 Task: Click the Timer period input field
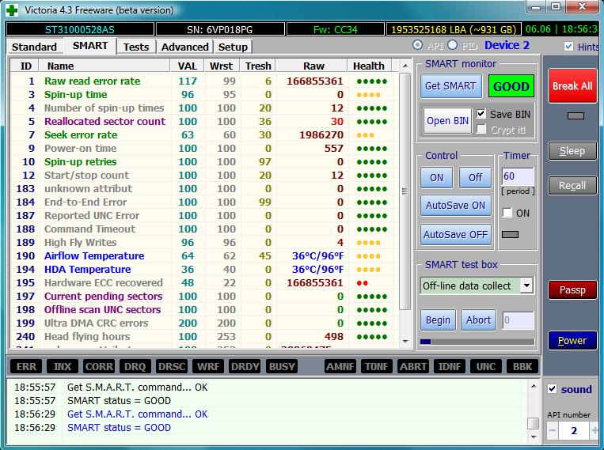point(517,176)
